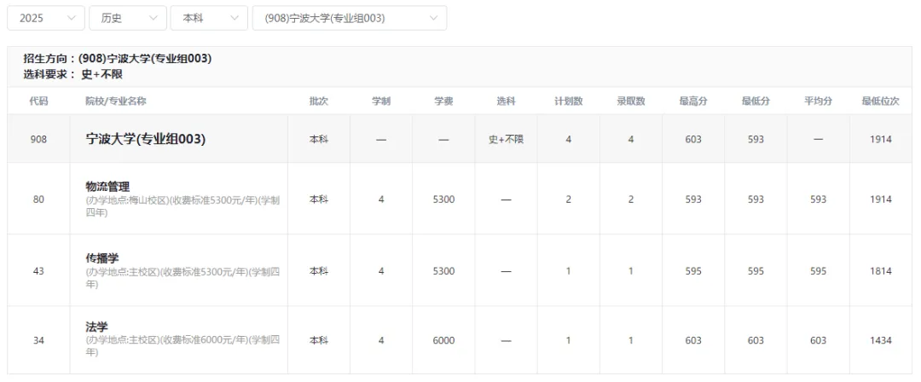The height and width of the screenshot is (382, 921).
Task: Click the 学费 column header
Action: (x=443, y=101)
